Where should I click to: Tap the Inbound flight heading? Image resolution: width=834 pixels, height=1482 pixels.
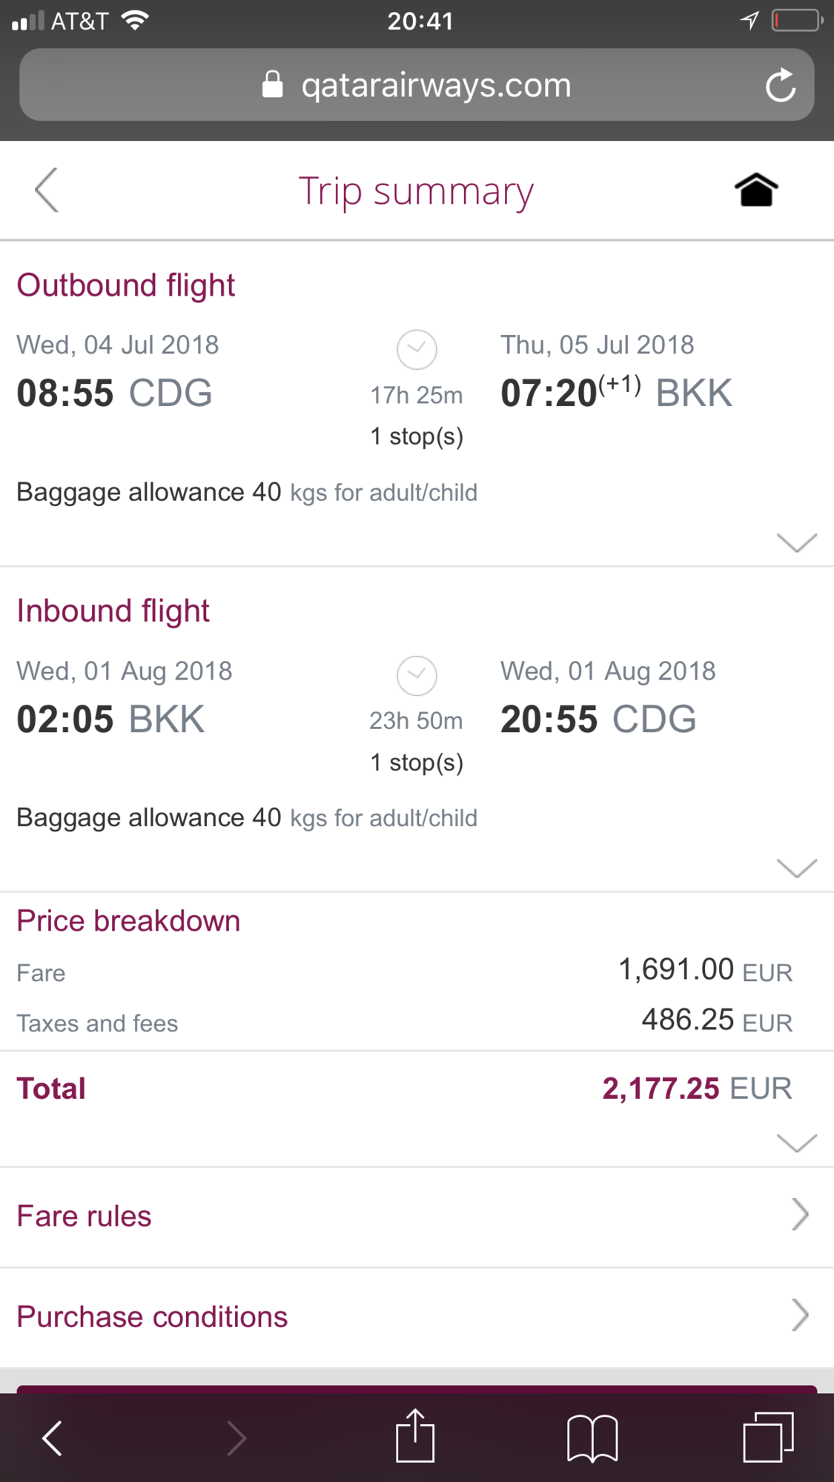[113, 611]
